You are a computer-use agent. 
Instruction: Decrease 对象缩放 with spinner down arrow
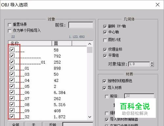pos(152,65)
